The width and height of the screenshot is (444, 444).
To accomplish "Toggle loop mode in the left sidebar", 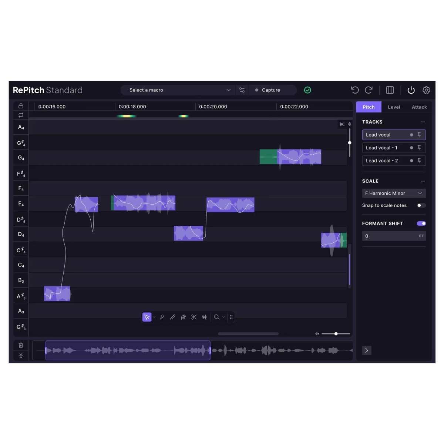I will click(21, 115).
